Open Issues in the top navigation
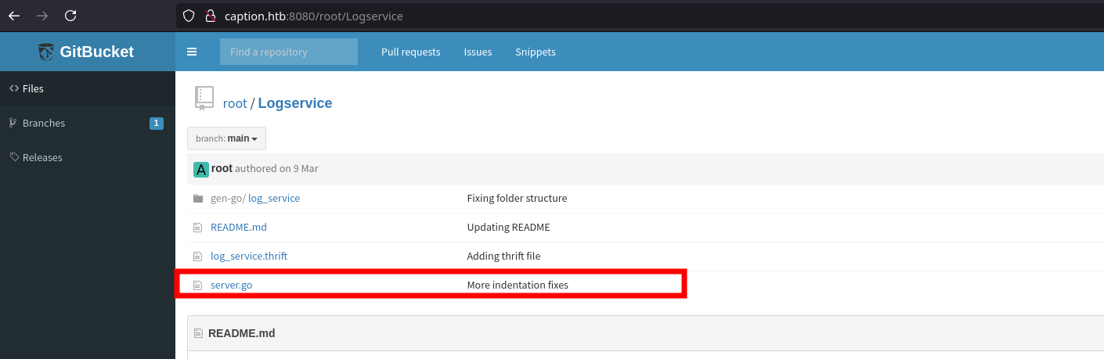1104x359 pixels. (478, 52)
